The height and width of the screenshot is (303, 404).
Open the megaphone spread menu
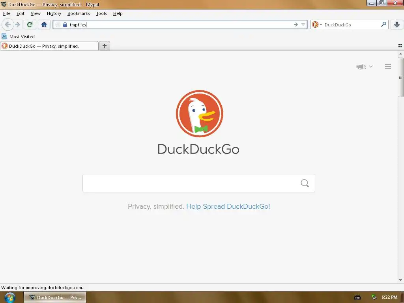pyautogui.click(x=364, y=66)
